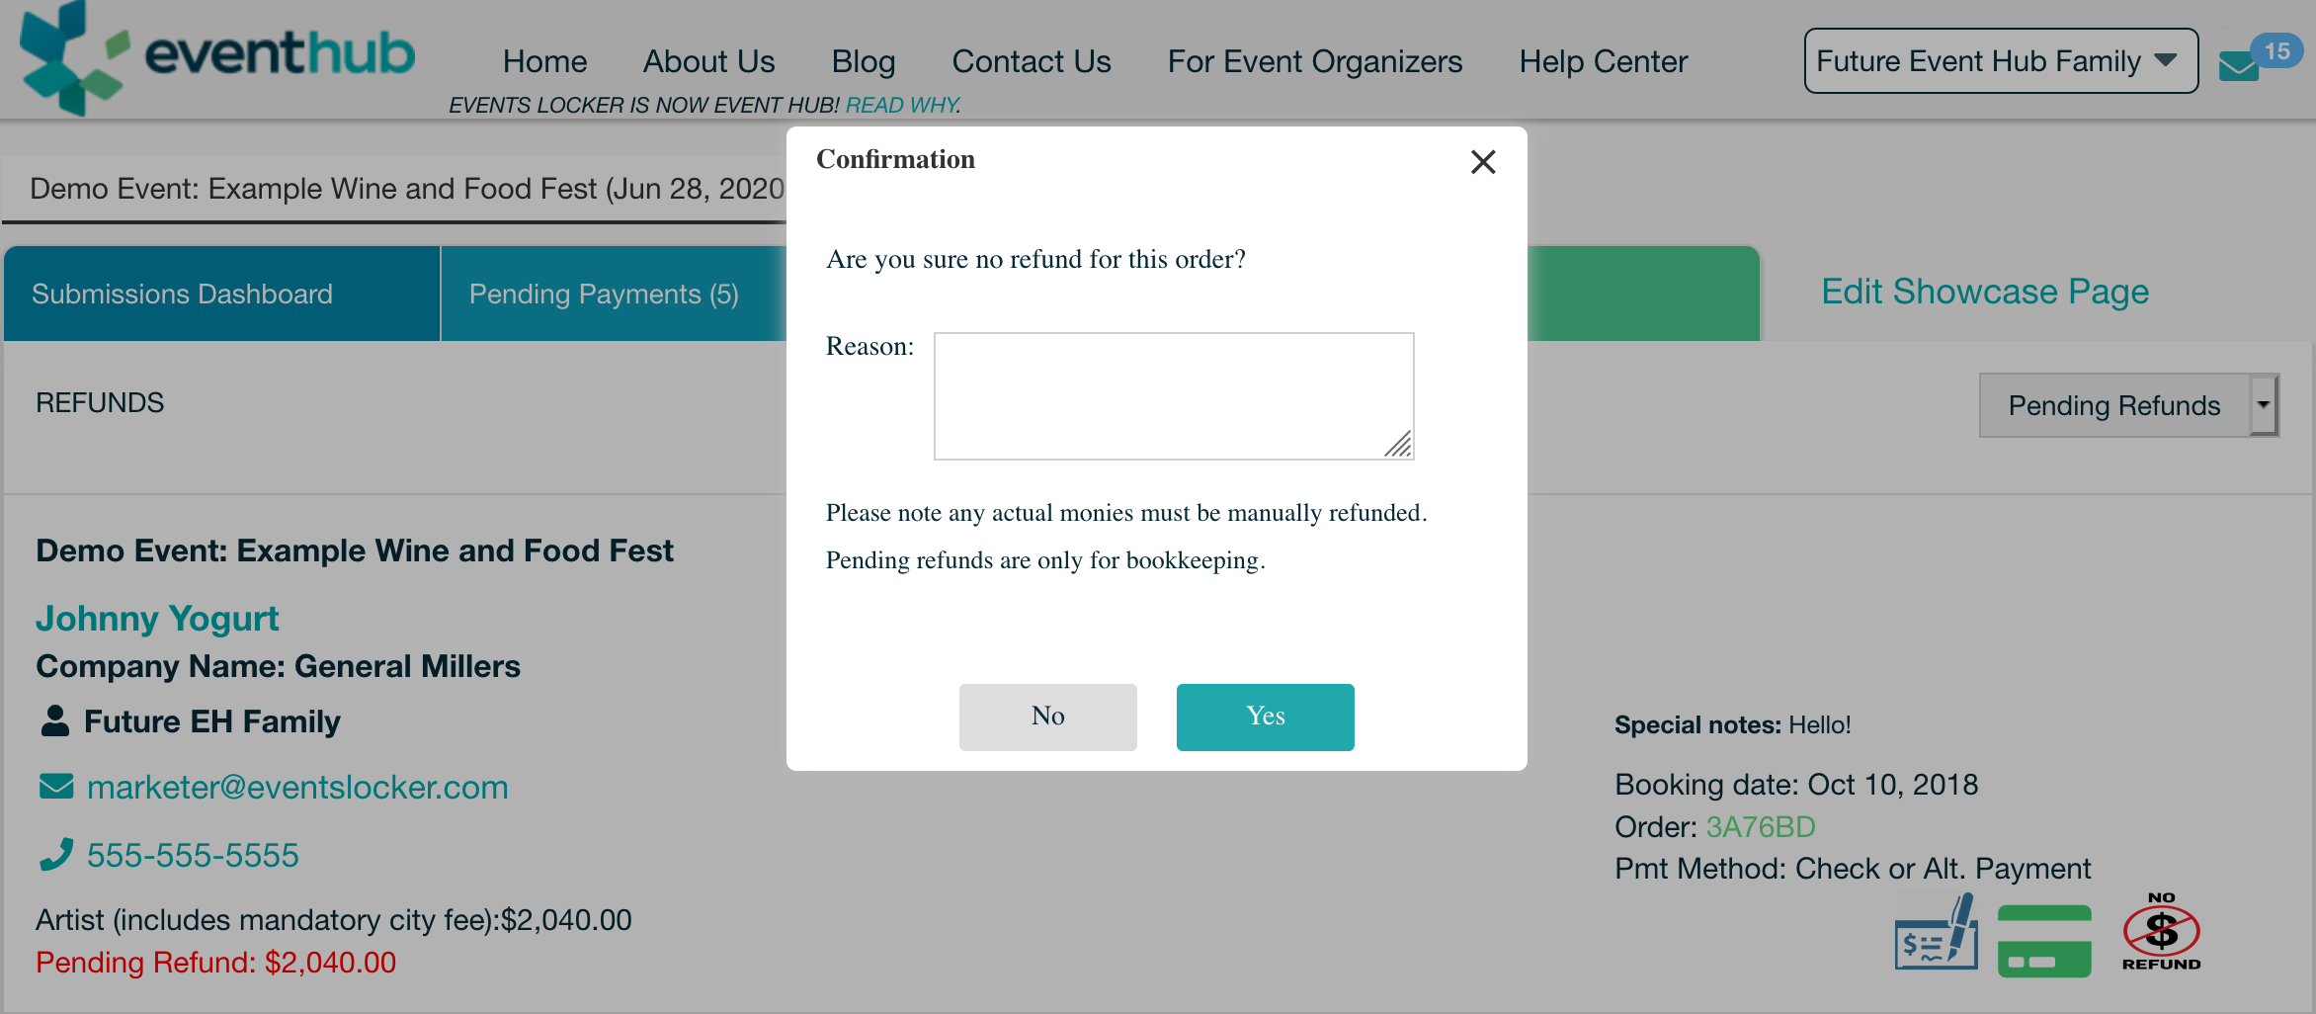This screenshot has width=2316, height=1014.
Task: Confirm with the Yes button
Action: coord(1265,717)
